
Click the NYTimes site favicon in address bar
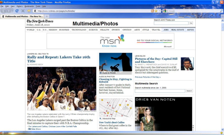tap(35, 11)
